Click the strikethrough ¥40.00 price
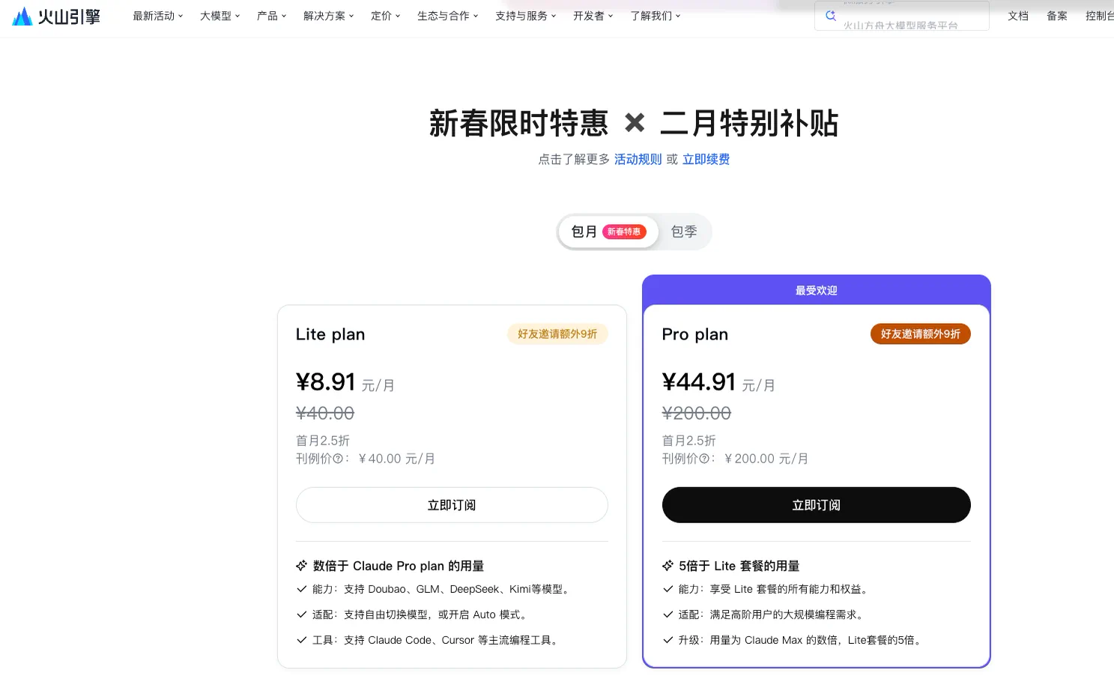This screenshot has width=1114, height=688. [x=325, y=413]
